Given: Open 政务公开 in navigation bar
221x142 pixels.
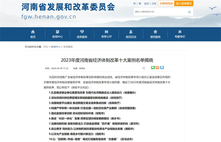Looking at the screenshot, I should pos(106,34).
